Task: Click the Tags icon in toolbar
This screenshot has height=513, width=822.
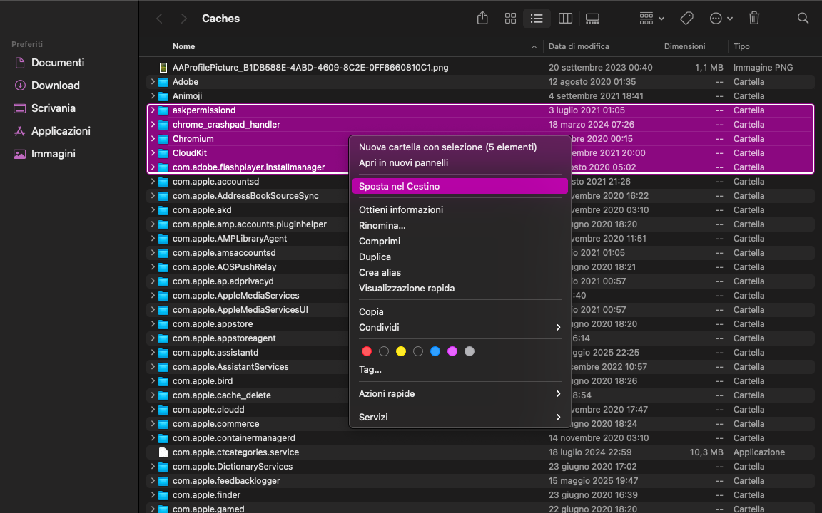Action: tap(686, 18)
